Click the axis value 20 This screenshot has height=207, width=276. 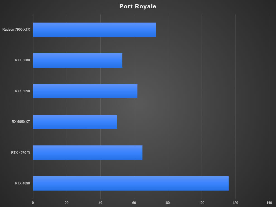pyautogui.click(x=67, y=203)
